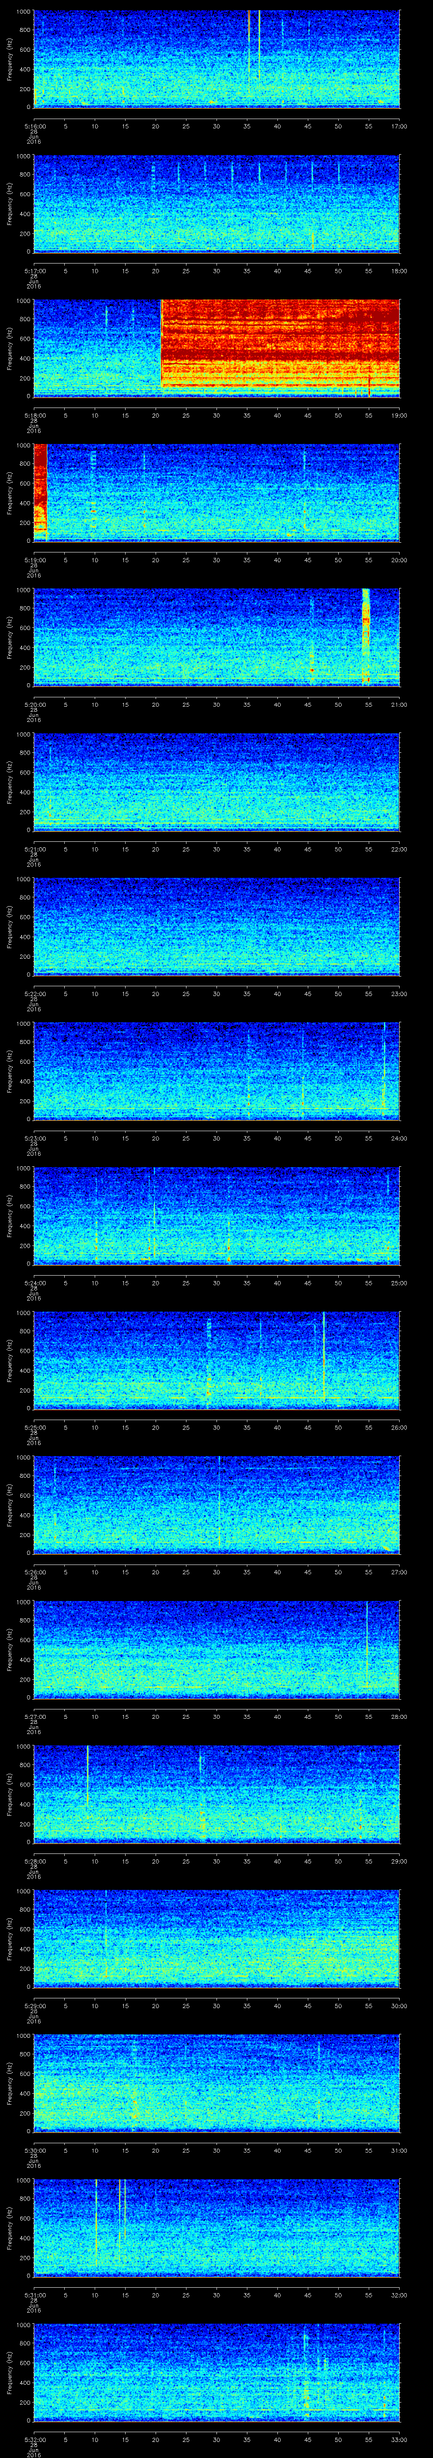This screenshot has width=433, height=2458.
Task: Click the Frequency (Hz) axis label of 5:16:00 panel
Action: [x=10, y=59]
